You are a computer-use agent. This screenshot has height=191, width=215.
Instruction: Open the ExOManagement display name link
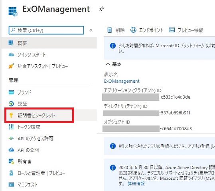(122, 81)
